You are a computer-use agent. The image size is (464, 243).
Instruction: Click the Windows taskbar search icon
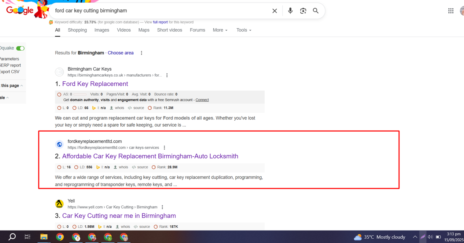[12, 237]
